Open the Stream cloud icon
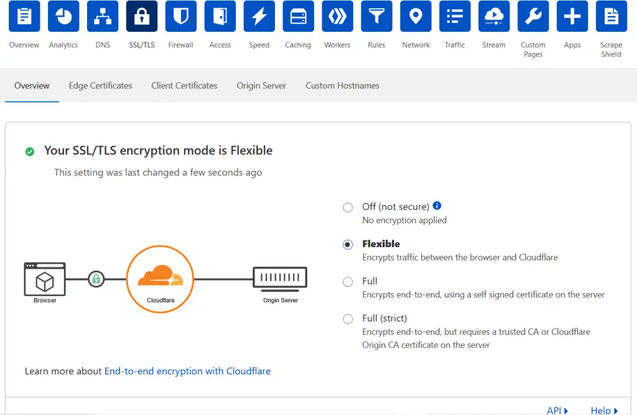The width and height of the screenshot is (637, 415). click(x=494, y=16)
